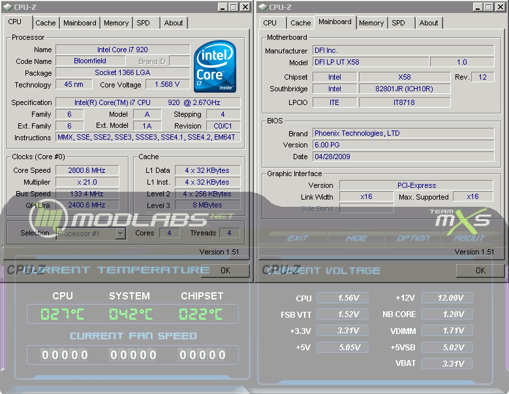The width and height of the screenshot is (509, 394).
Task: Select SPD tab in left CPU-Z window
Action: (143, 23)
